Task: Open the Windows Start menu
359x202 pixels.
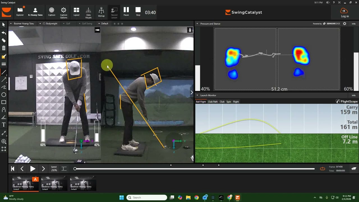Action: click(x=121, y=198)
